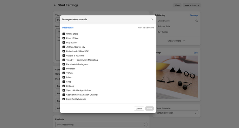
Task: Toggle the JS Buy Adapter key checkbox
Action: coord(64,47)
